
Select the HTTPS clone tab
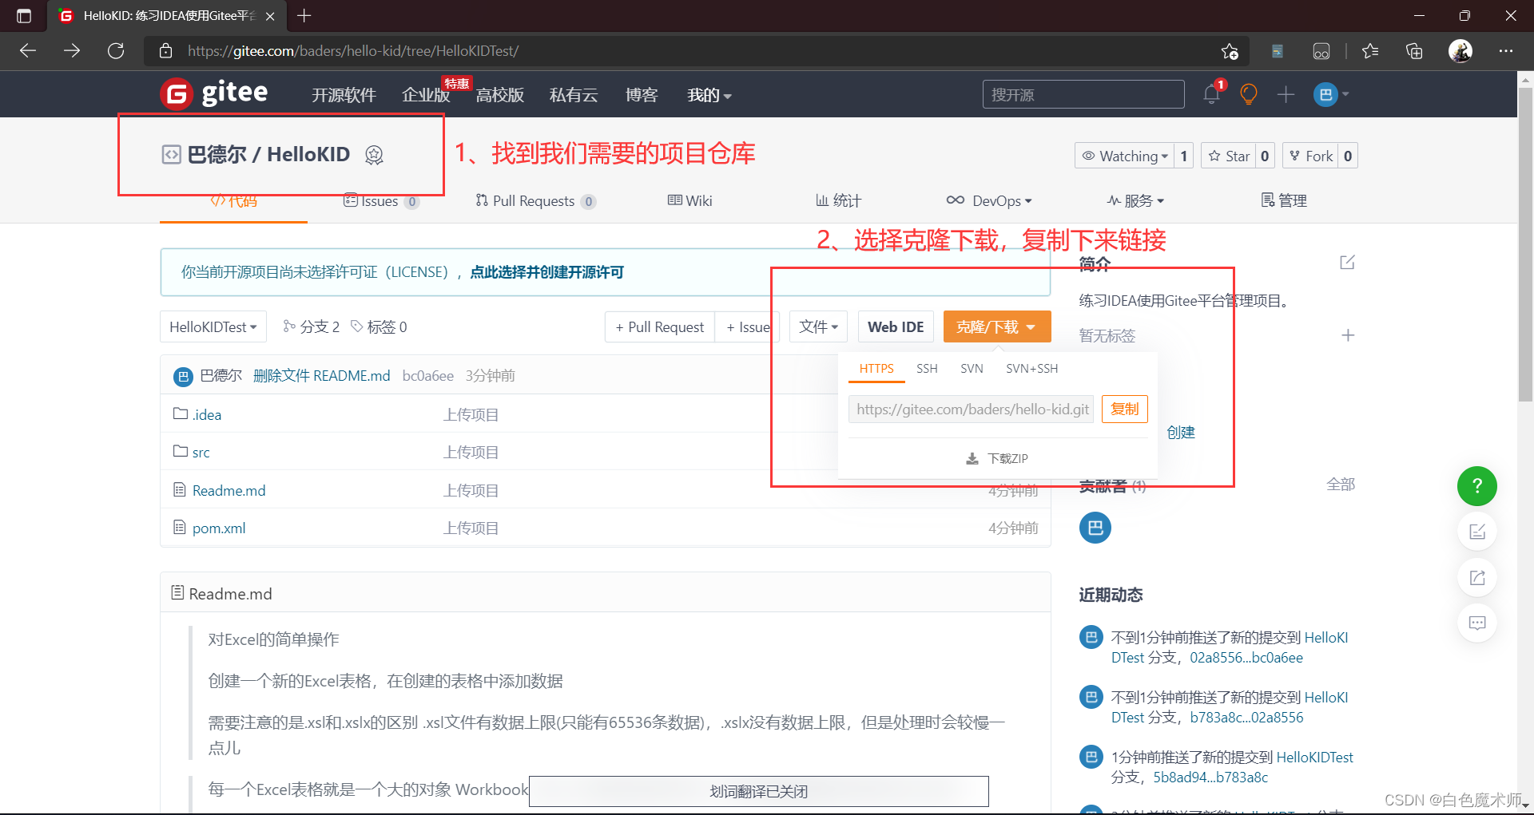tap(876, 369)
